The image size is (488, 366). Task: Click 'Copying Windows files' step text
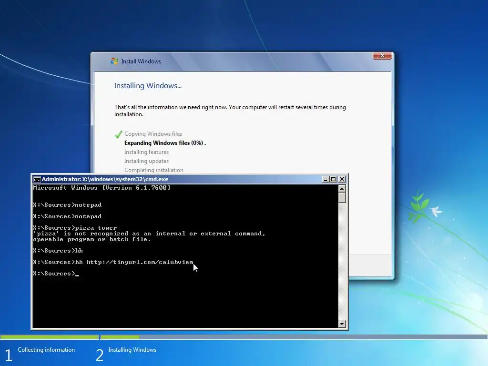pyautogui.click(x=153, y=134)
